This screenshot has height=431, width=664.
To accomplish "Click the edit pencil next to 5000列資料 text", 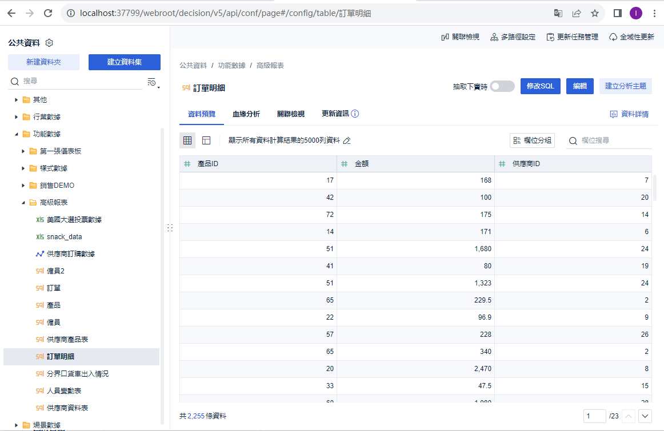I will [347, 140].
